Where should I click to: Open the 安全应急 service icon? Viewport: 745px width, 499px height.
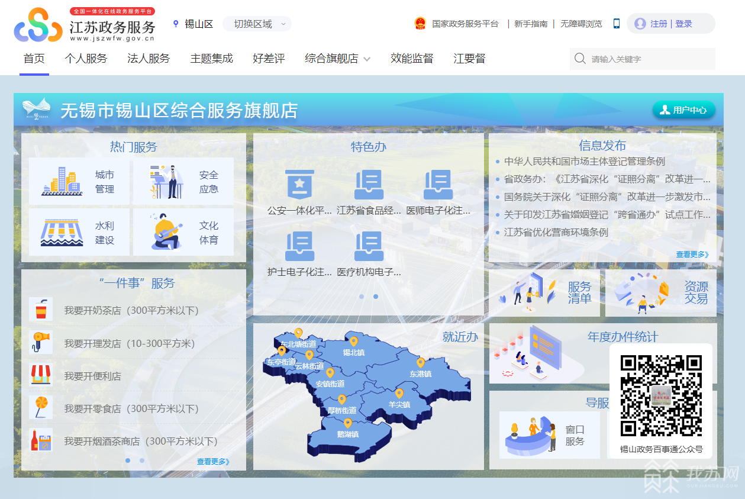(x=166, y=181)
